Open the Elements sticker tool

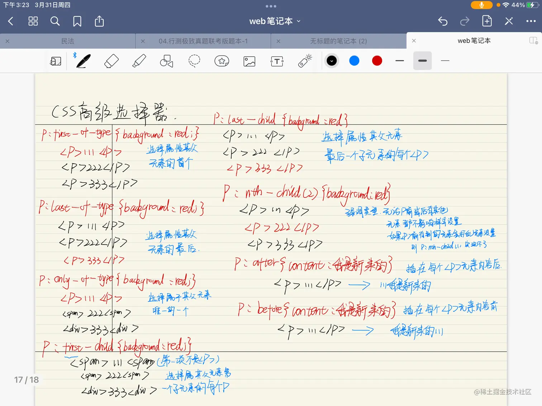(x=222, y=61)
